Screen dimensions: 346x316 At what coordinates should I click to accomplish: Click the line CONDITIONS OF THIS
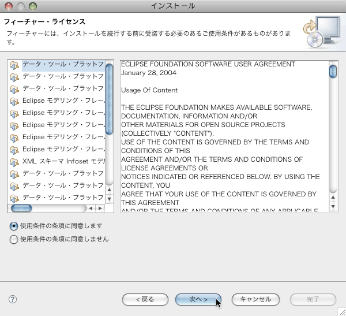[x=155, y=151]
